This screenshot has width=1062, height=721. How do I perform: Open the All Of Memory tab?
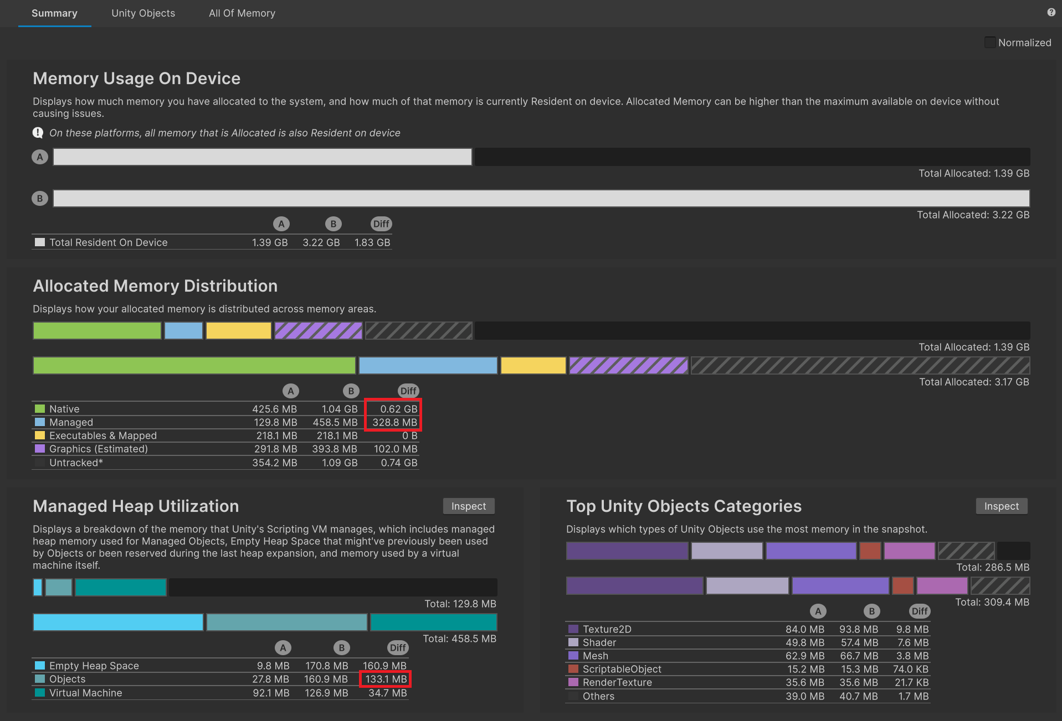tap(242, 13)
